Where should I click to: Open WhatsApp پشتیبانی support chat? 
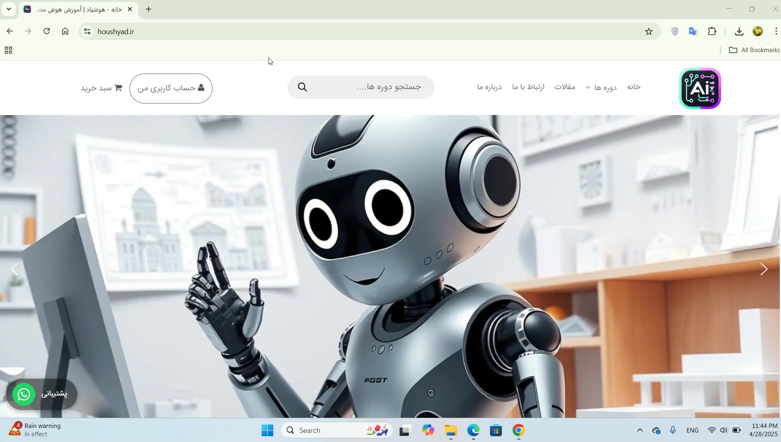(42, 394)
